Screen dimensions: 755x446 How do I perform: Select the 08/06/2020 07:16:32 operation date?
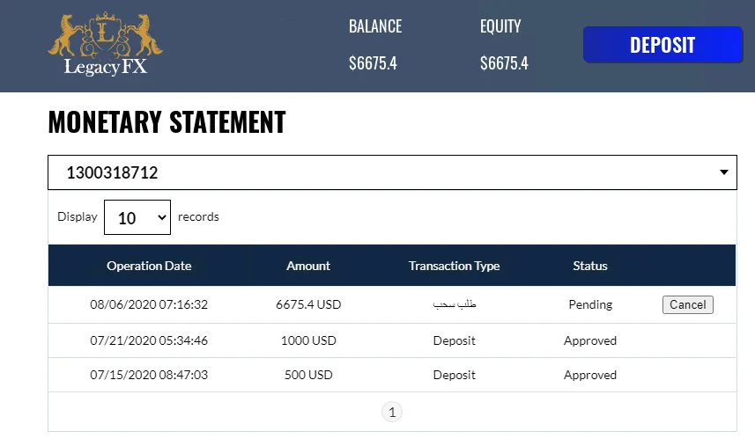[x=149, y=304]
